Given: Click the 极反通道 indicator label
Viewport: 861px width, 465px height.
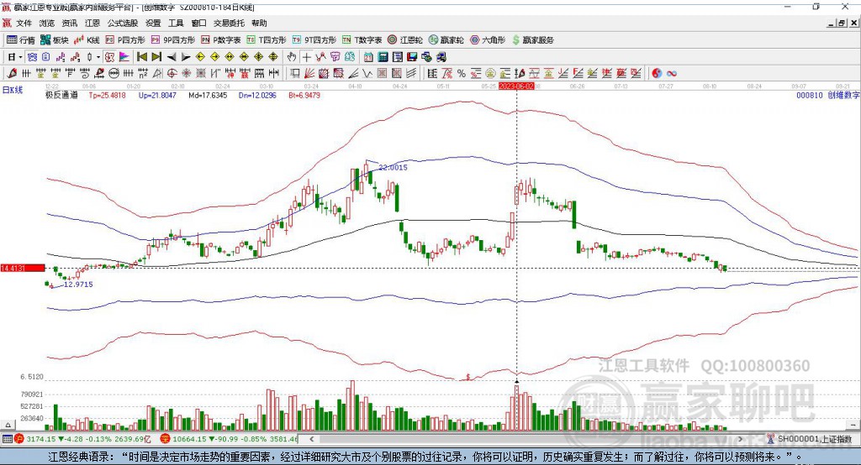Looking at the screenshot, I should [x=61, y=96].
